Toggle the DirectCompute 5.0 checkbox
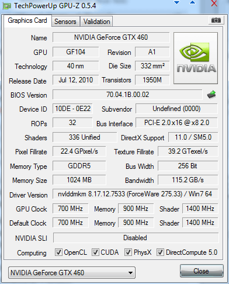This screenshot has width=229, height=284. click(160, 252)
